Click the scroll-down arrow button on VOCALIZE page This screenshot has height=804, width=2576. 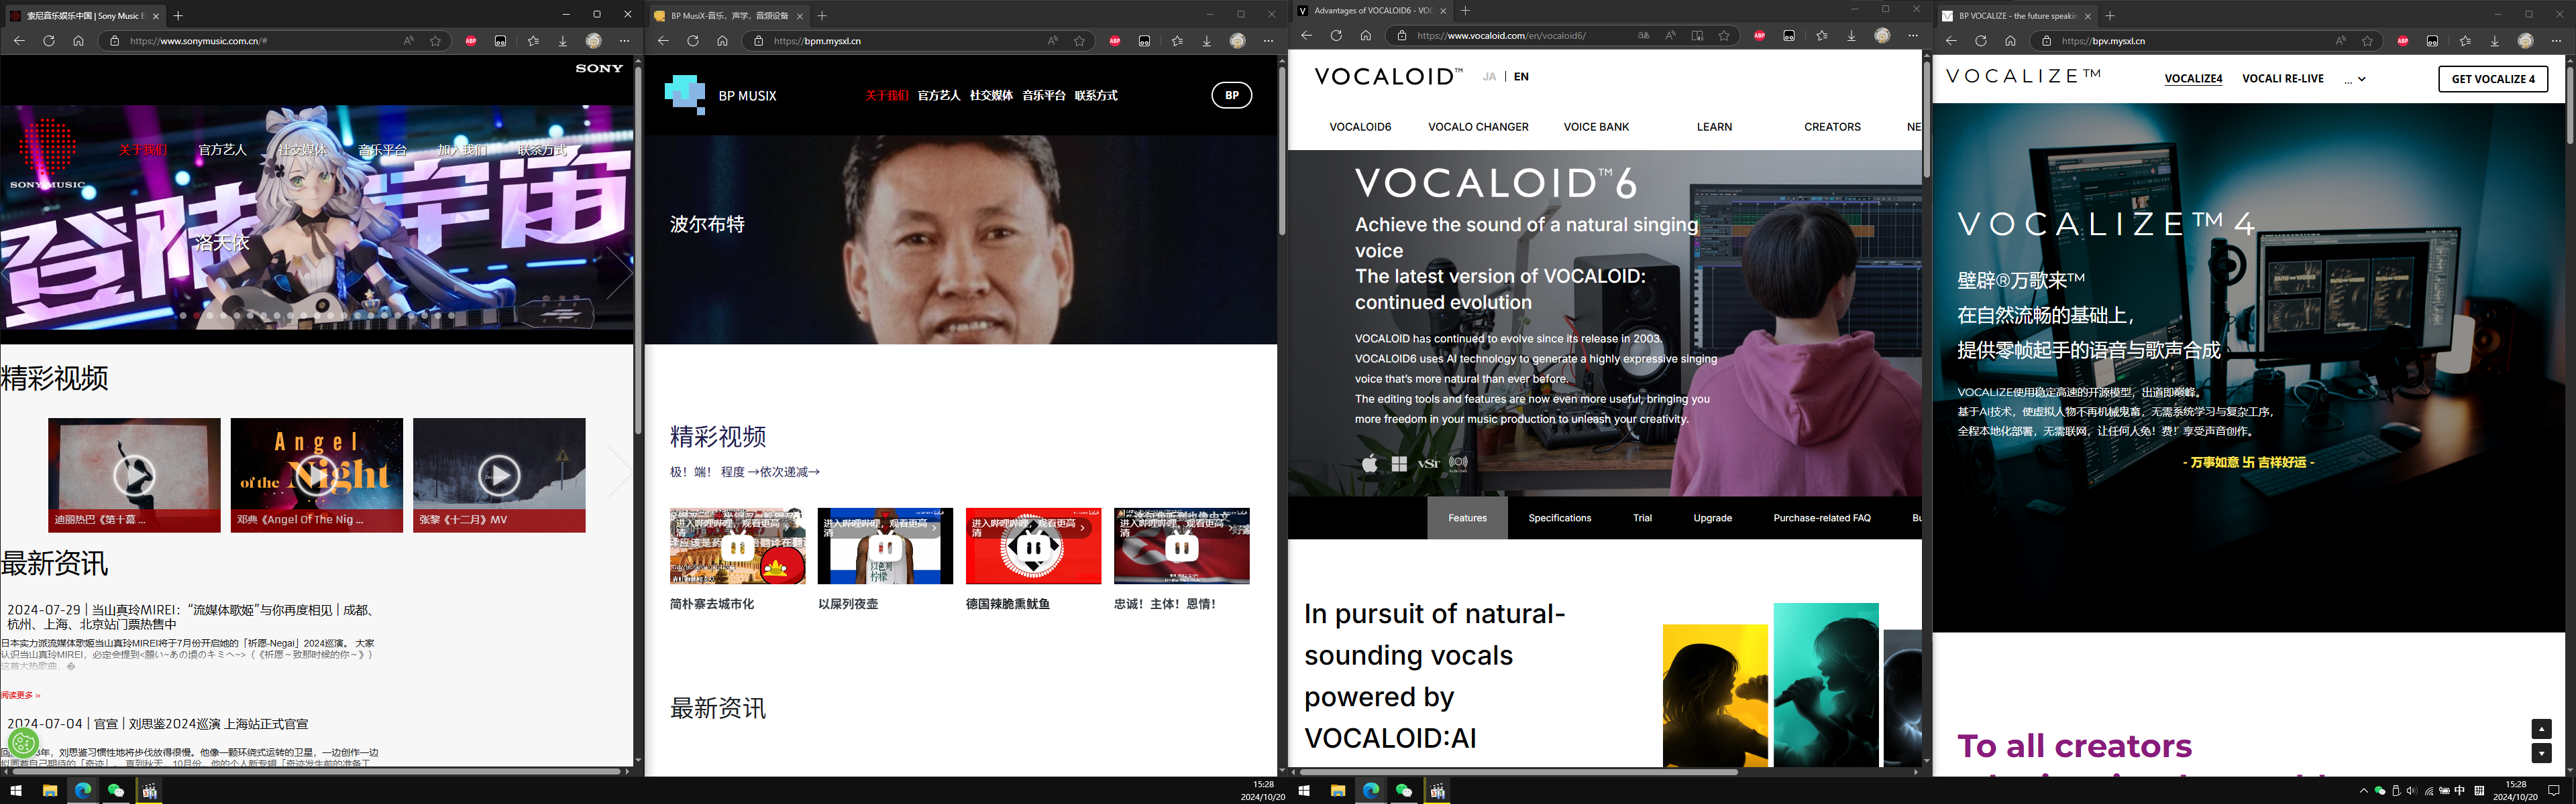(2541, 753)
